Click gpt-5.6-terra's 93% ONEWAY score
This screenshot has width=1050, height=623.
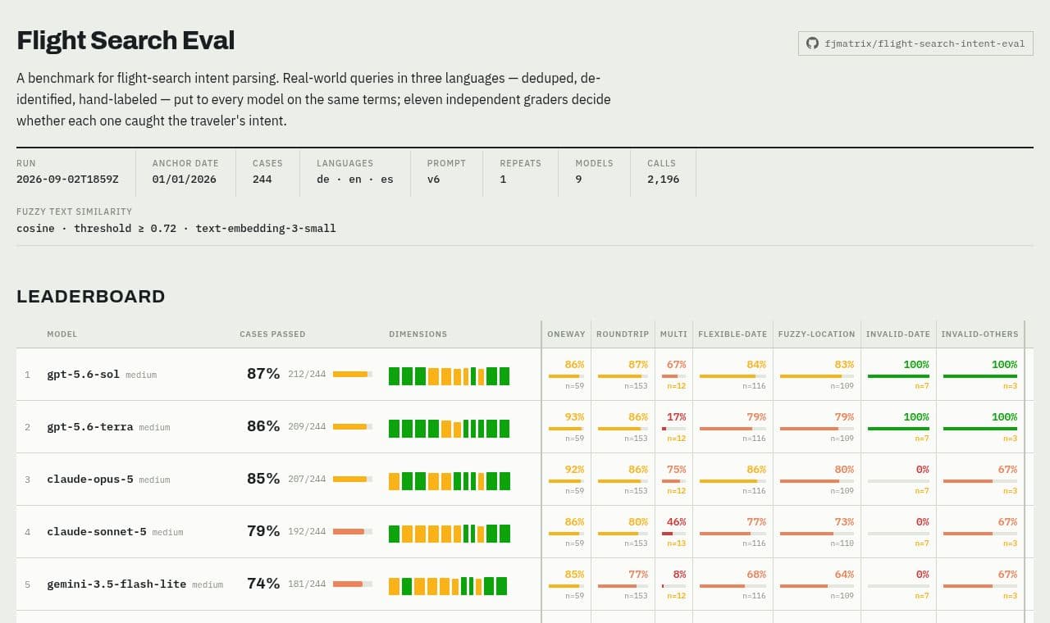click(574, 417)
